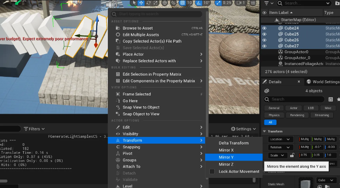
Task: Toggle Cube25 visibility eye
Action: (x=264, y=34)
